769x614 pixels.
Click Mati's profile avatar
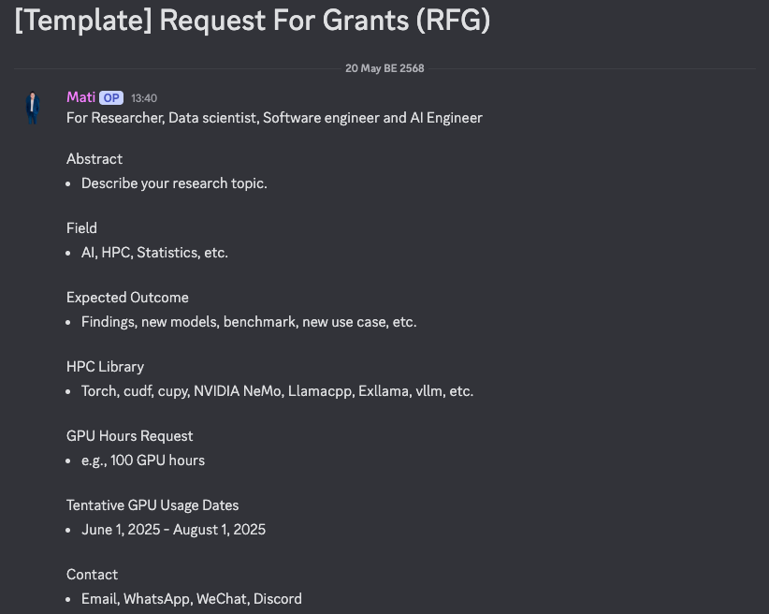click(x=34, y=108)
